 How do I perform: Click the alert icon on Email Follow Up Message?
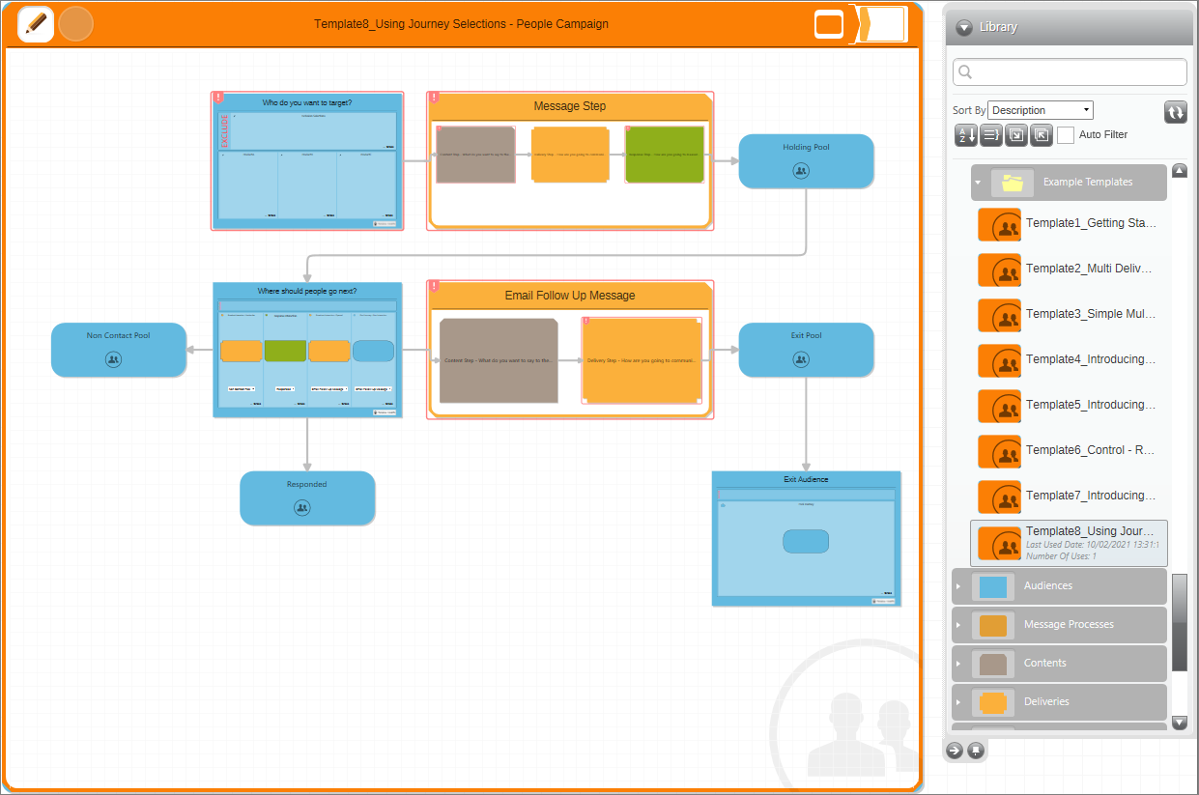tap(434, 286)
